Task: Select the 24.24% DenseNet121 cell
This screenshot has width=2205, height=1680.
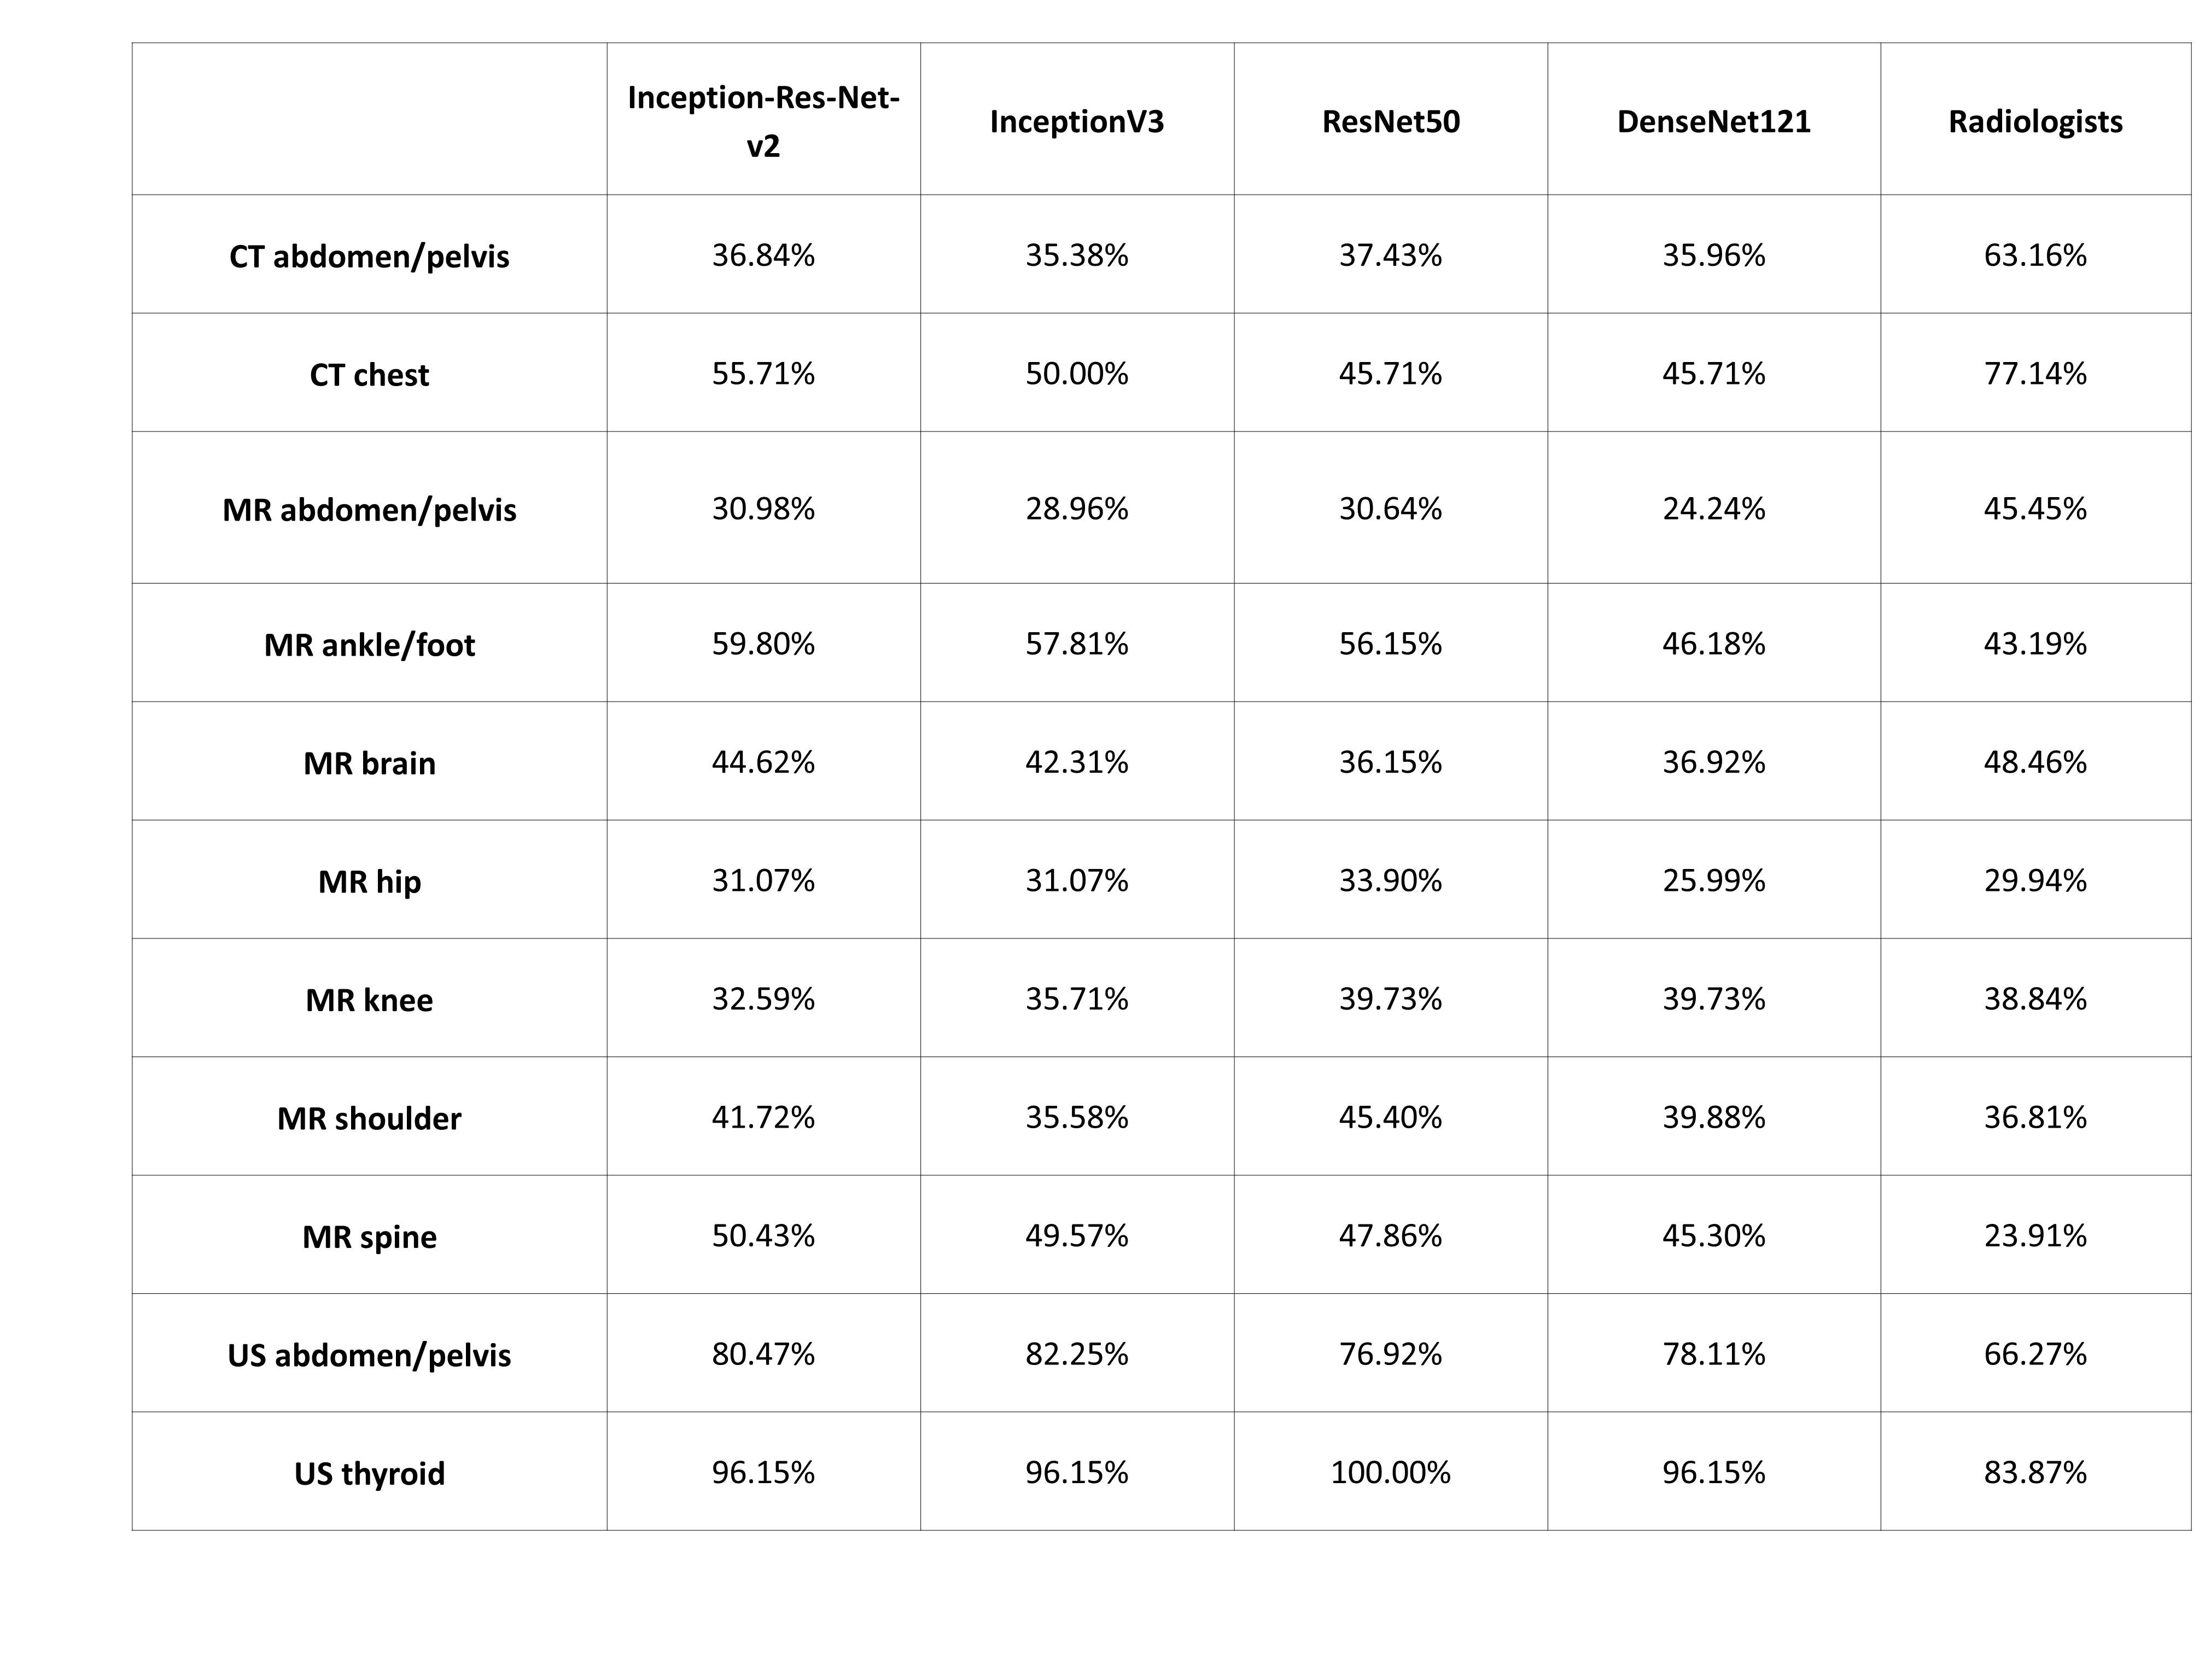Action: (1713, 508)
